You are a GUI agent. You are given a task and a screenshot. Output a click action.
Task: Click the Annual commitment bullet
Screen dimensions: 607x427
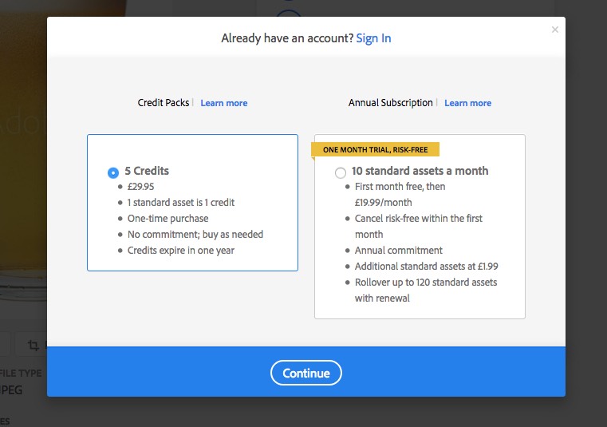coord(398,251)
